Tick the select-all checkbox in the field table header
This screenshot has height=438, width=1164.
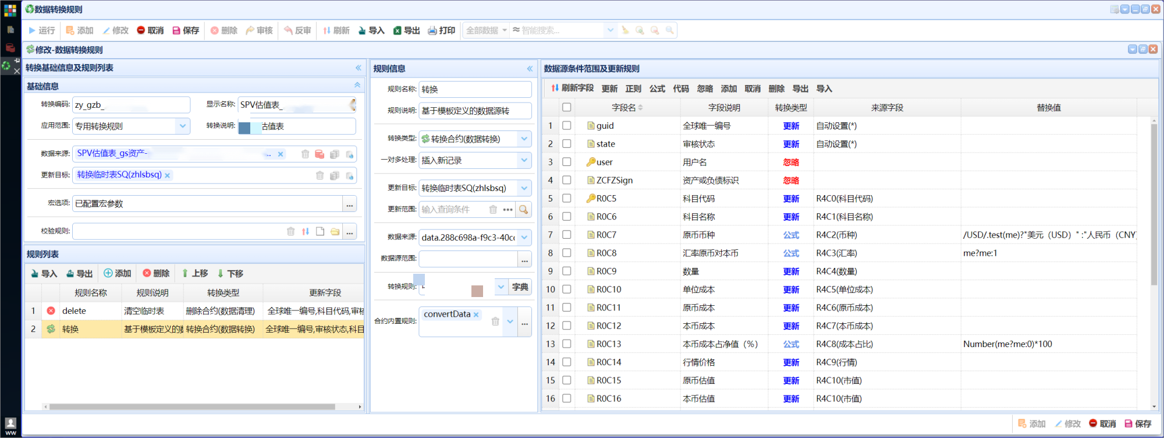coord(567,107)
